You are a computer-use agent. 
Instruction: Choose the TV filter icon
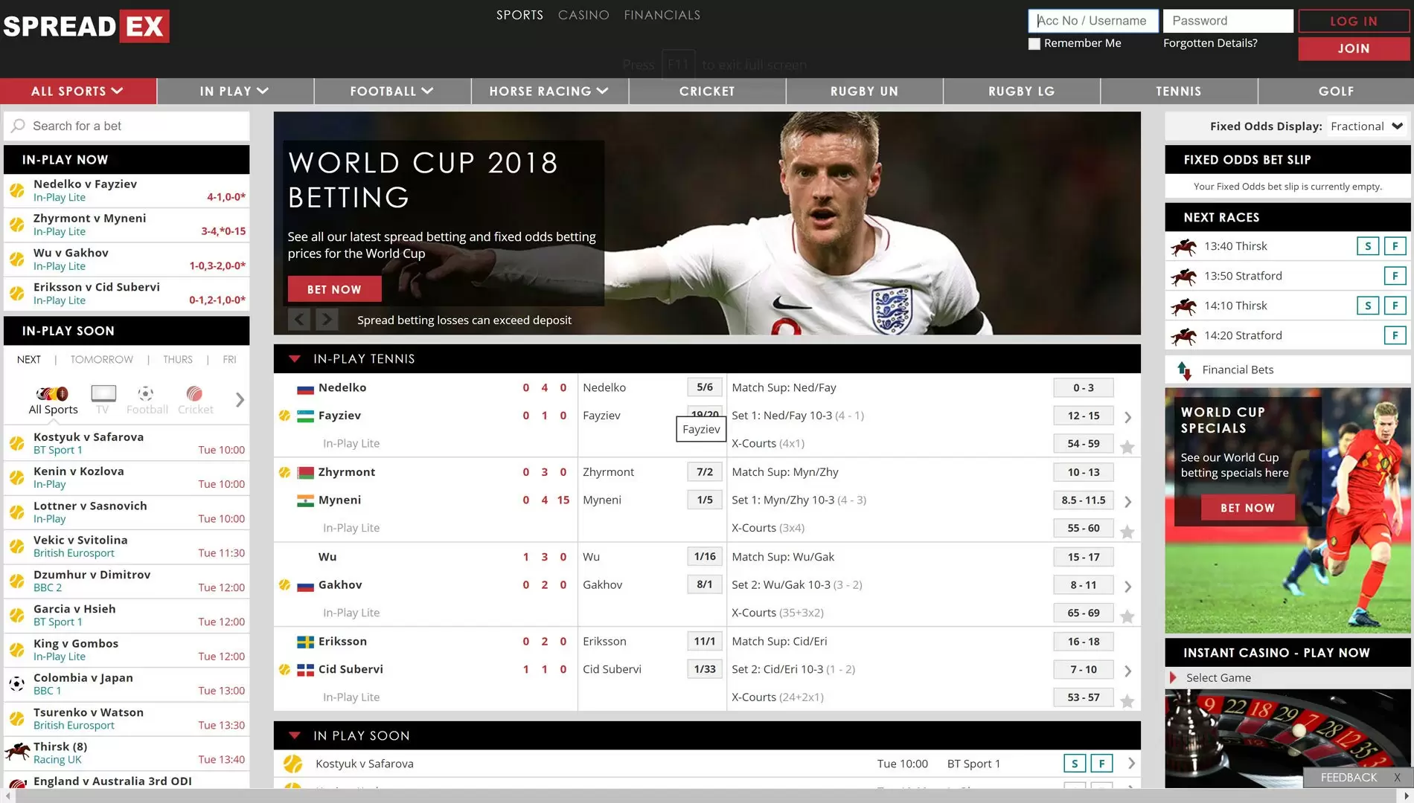(x=103, y=393)
